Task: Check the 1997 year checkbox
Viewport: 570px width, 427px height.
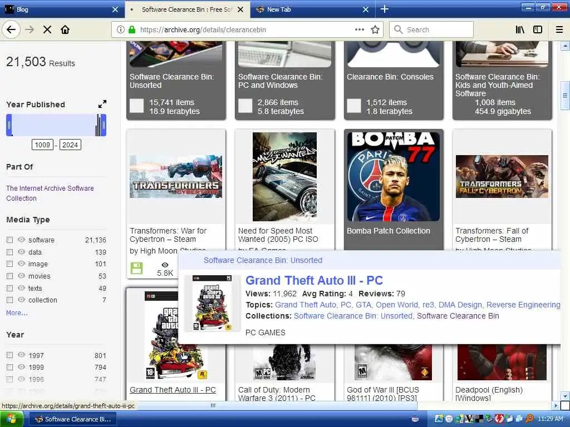Action: point(10,355)
